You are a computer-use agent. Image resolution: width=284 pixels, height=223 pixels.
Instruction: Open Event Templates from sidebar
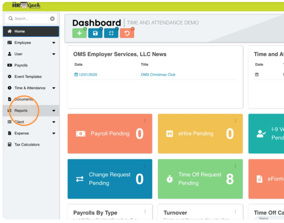(x=28, y=77)
